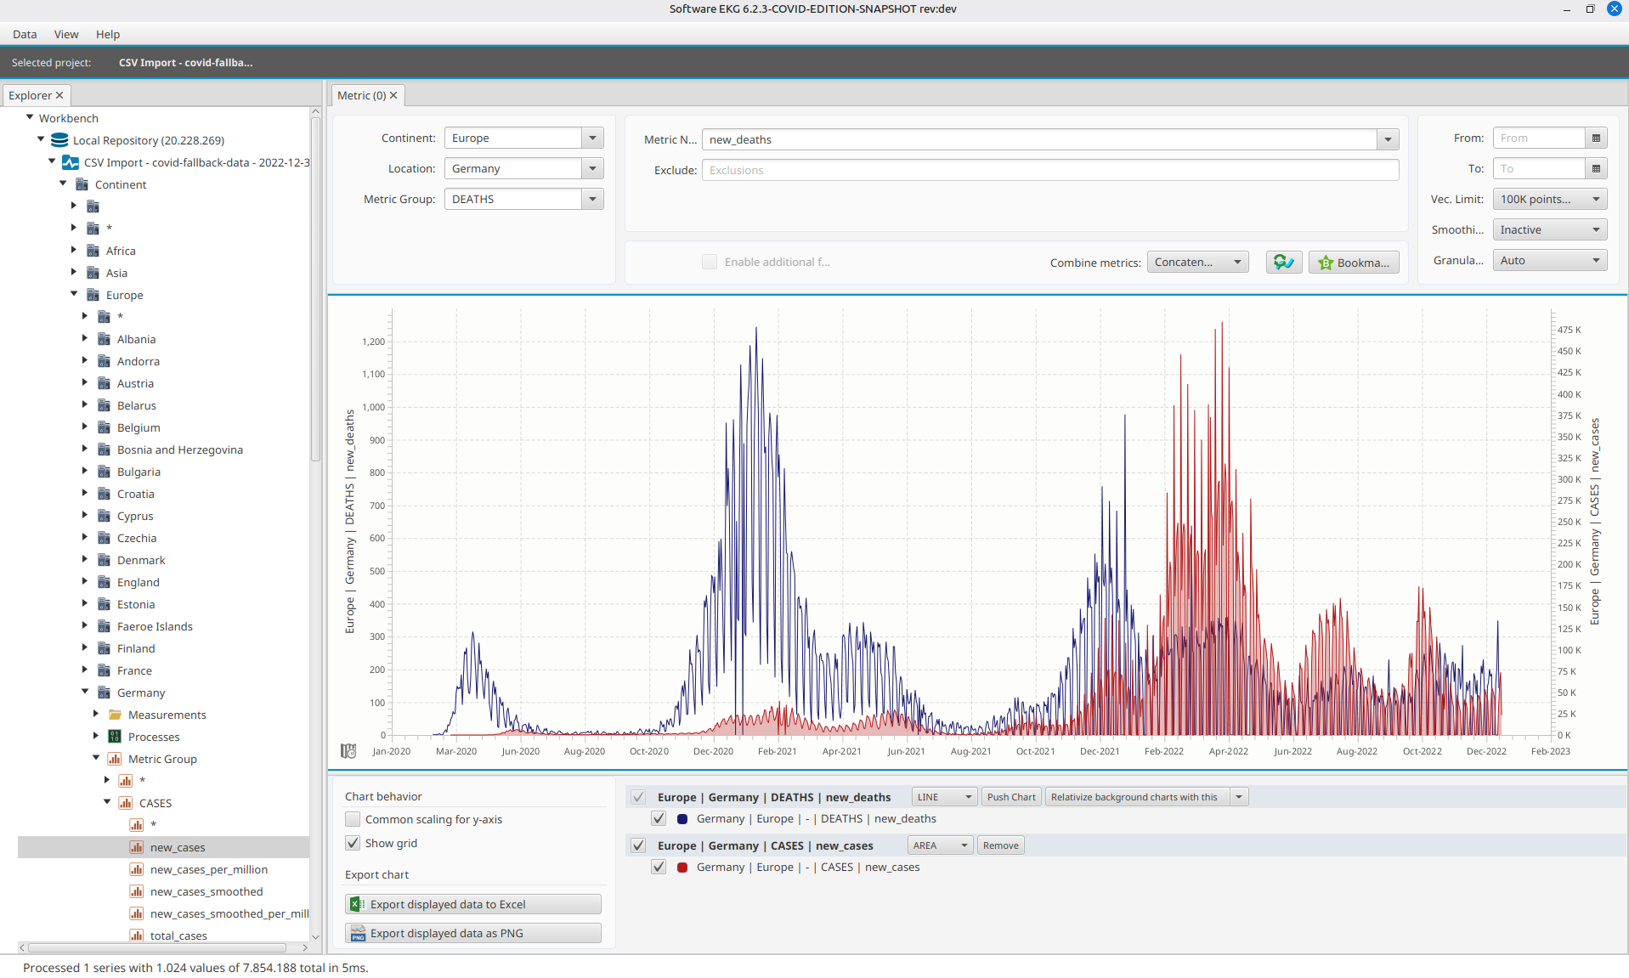Screen dimensions: 1629x978
Task: Switch to the Explorer tab
Action: pyautogui.click(x=30, y=95)
